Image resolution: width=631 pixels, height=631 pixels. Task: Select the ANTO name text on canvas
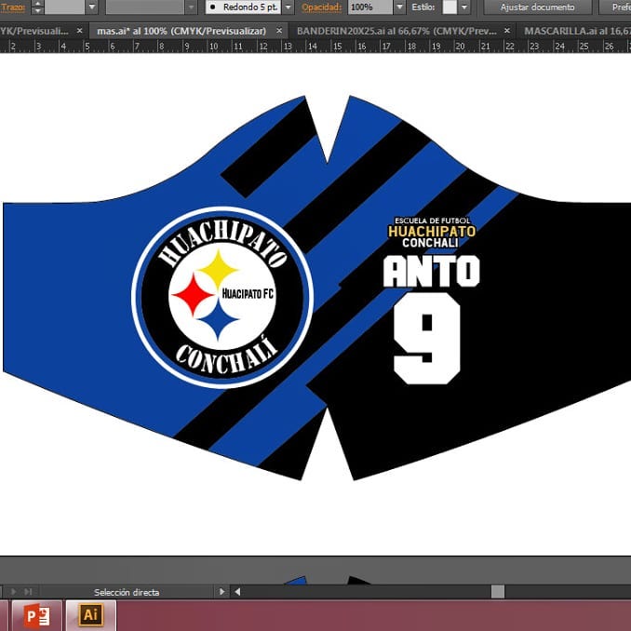(431, 272)
